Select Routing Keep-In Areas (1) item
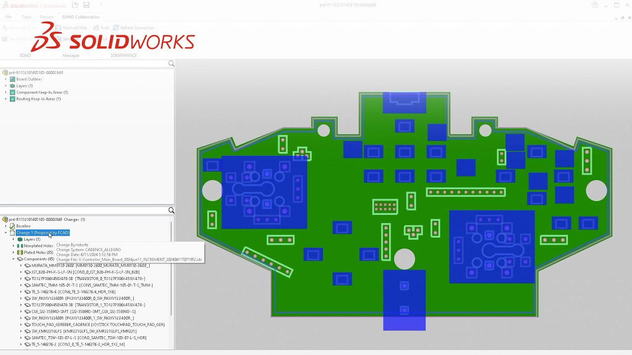This screenshot has height=355, width=632. click(39, 99)
